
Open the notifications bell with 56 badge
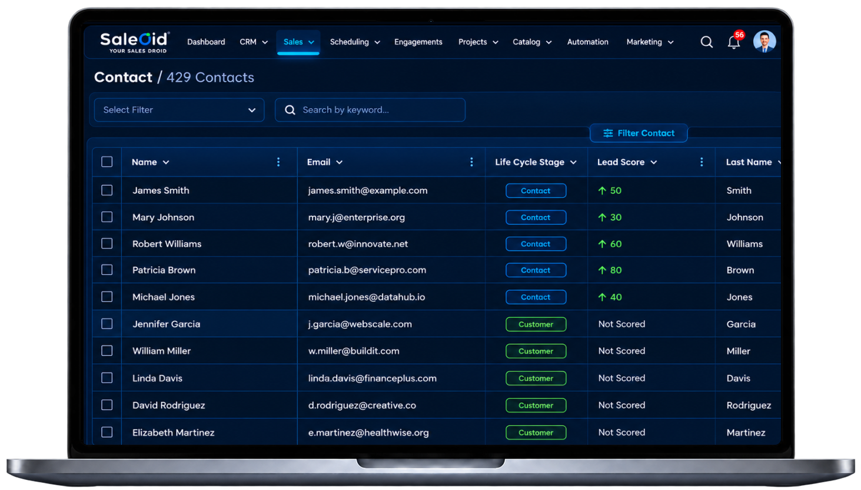tap(734, 42)
